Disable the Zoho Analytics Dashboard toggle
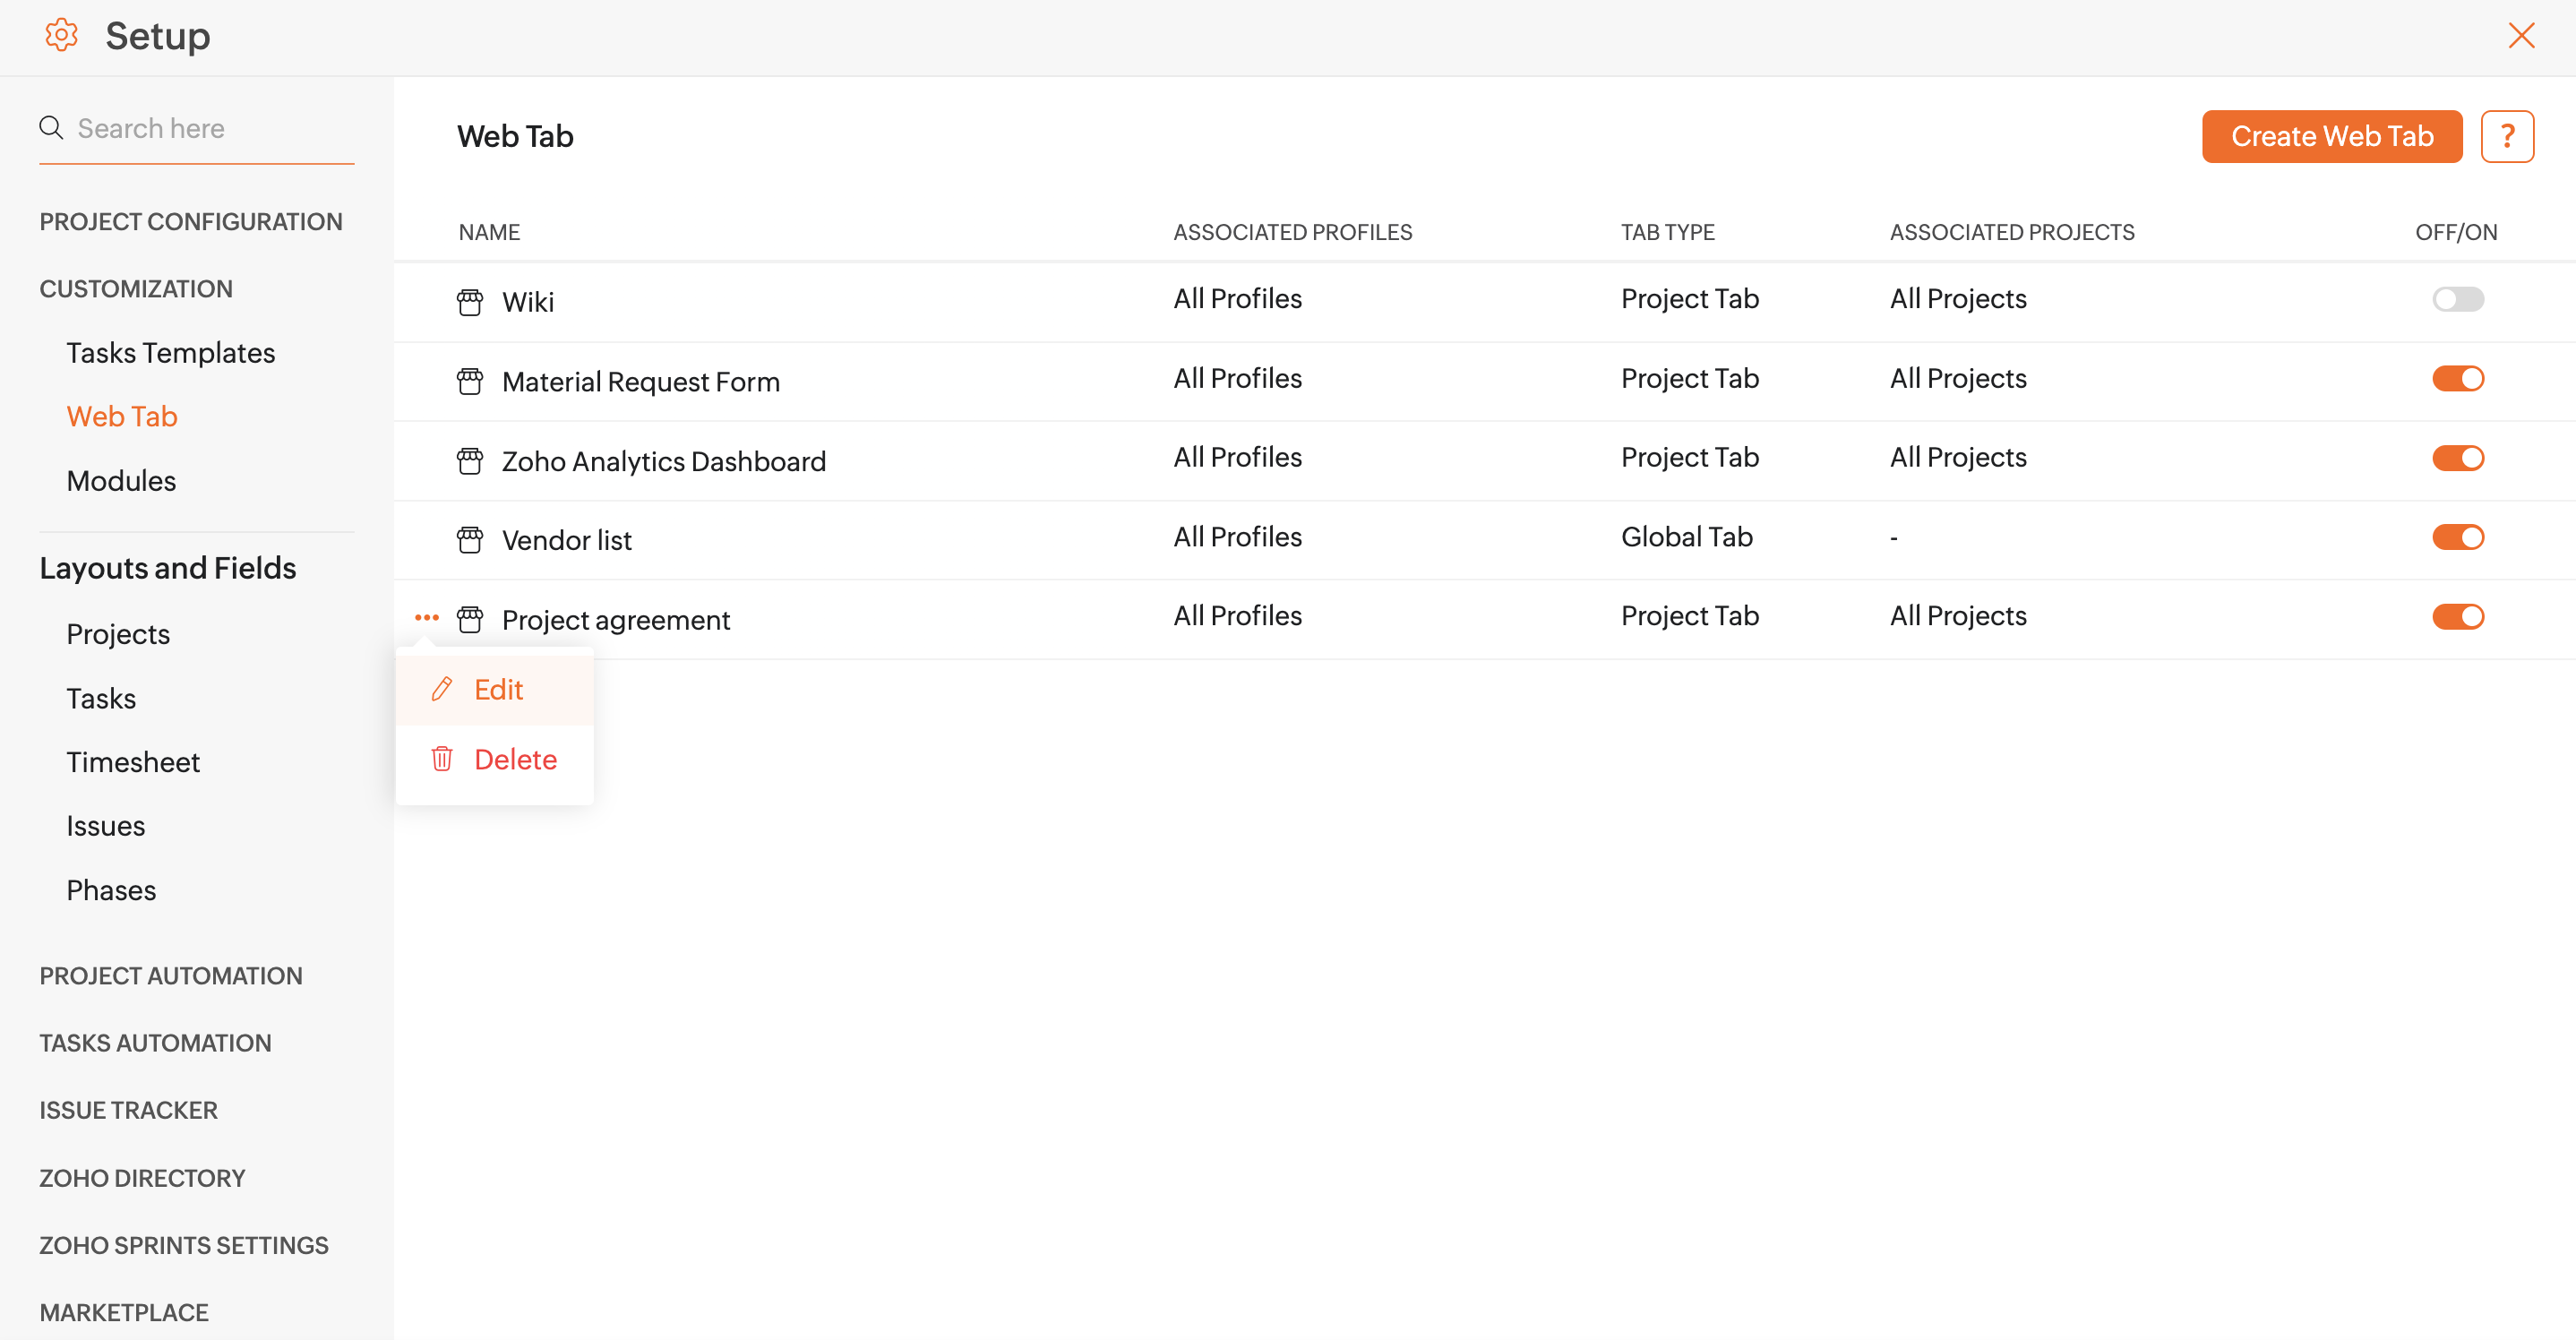The width and height of the screenshot is (2576, 1340). coord(2458,458)
